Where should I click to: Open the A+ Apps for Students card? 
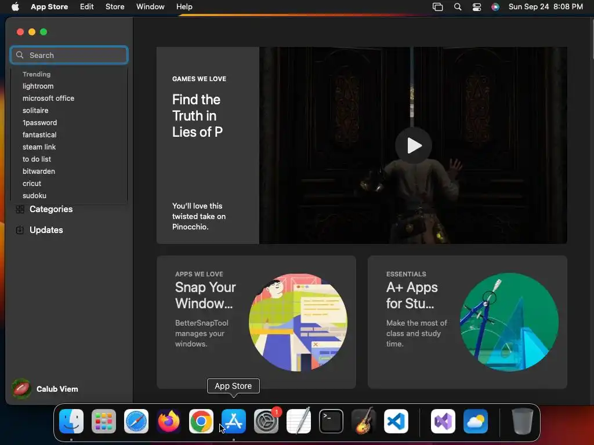click(x=467, y=322)
